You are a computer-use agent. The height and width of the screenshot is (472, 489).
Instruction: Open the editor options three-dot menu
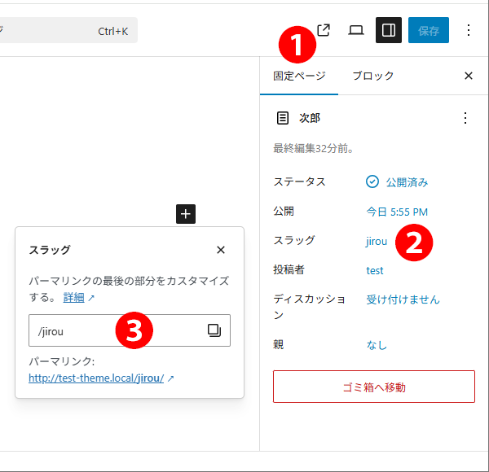coord(469,30)
